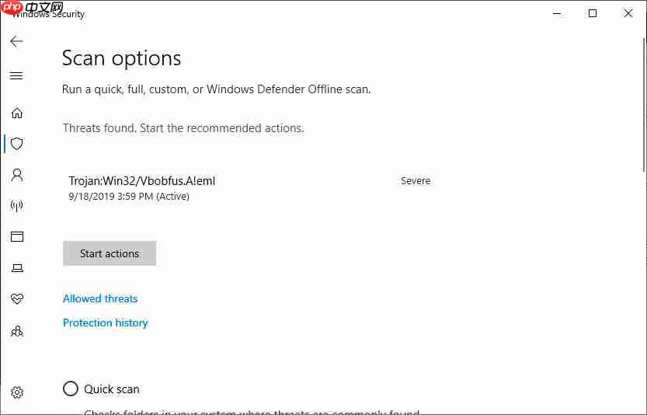Close the Windows Security window

pos(628,14)
